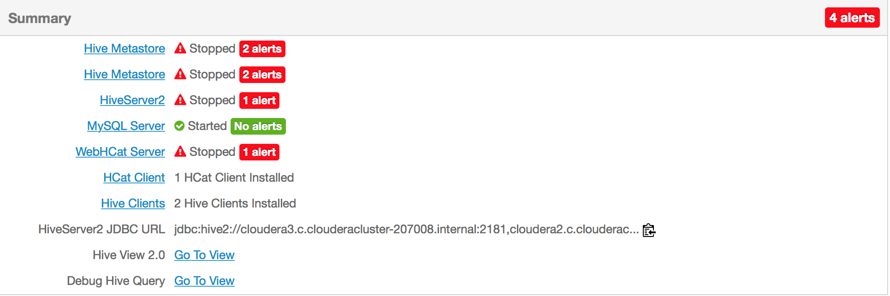
Task: Open the MySQL Server link
Action: point(126,126)
